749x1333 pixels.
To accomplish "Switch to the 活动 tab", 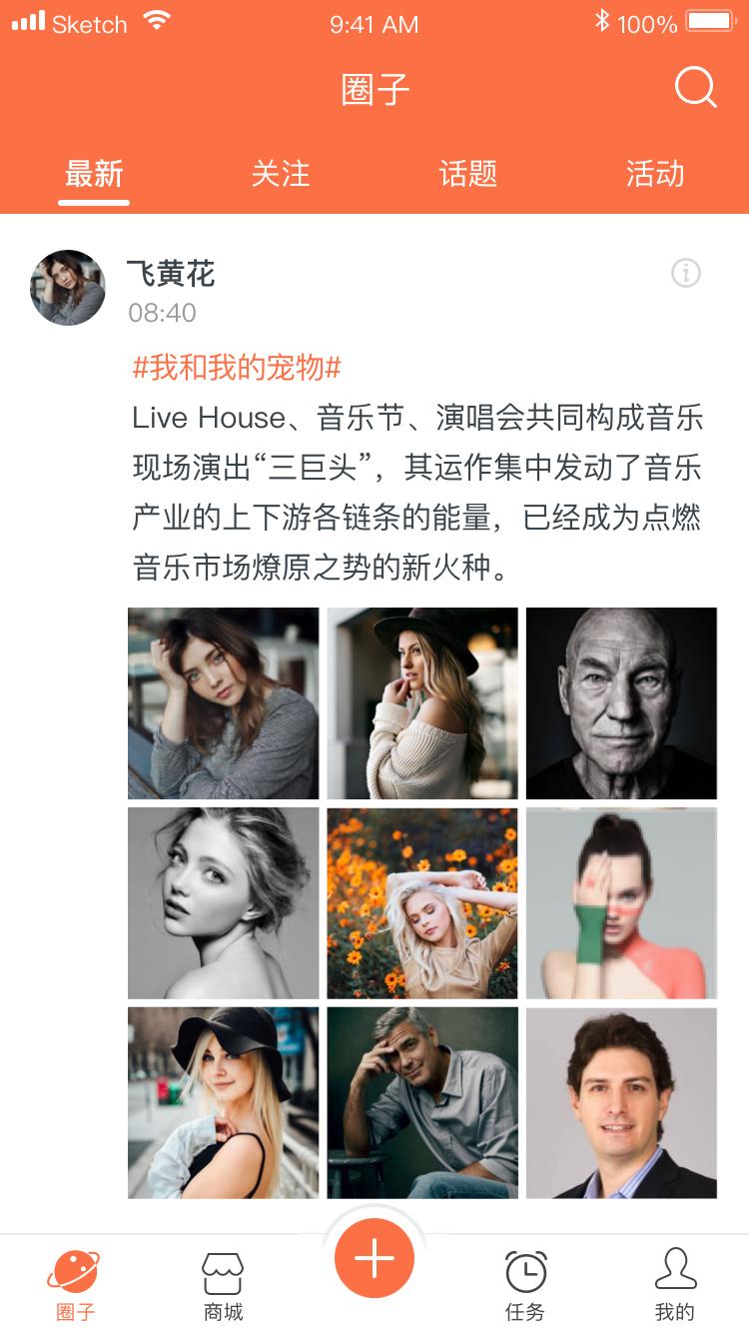I will [655, 174].
